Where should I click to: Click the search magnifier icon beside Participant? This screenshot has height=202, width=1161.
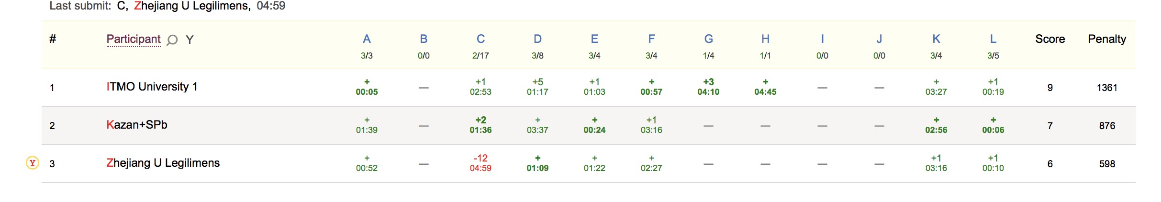tap(172, 40)
